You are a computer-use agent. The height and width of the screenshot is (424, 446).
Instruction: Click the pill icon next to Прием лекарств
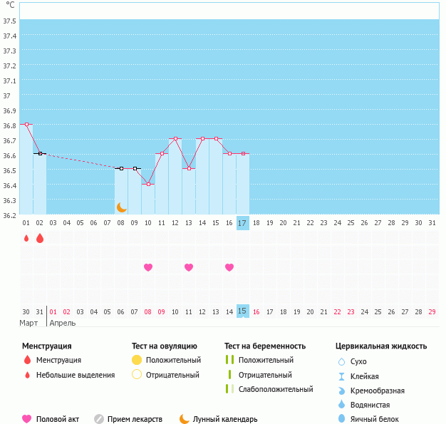(x=99, y=419)
